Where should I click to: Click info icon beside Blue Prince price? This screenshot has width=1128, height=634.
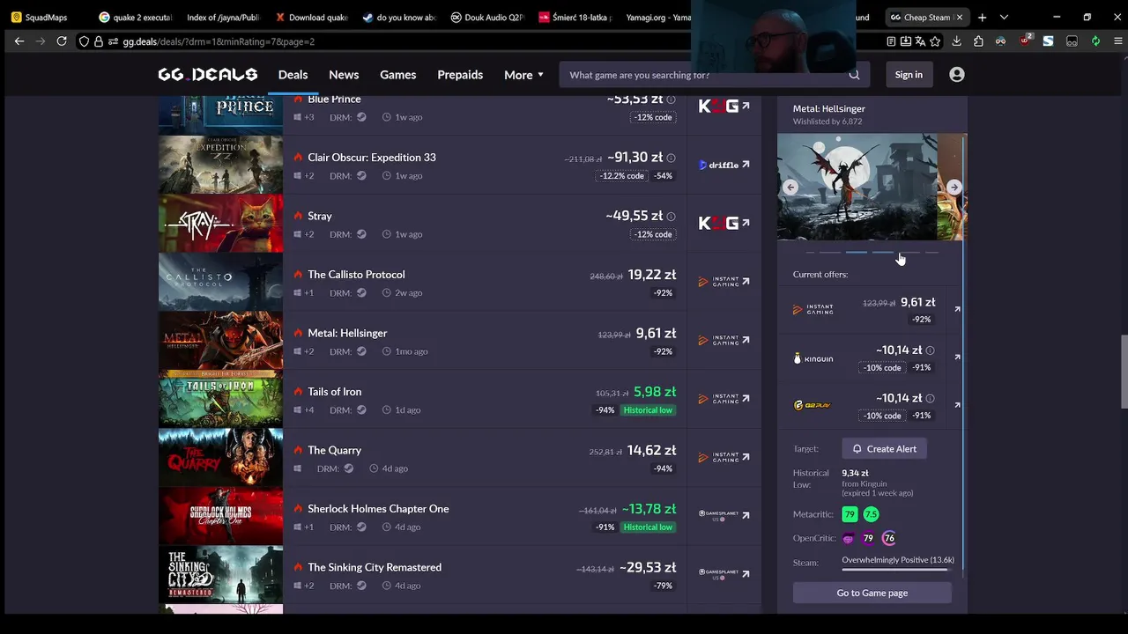point(671,100)
